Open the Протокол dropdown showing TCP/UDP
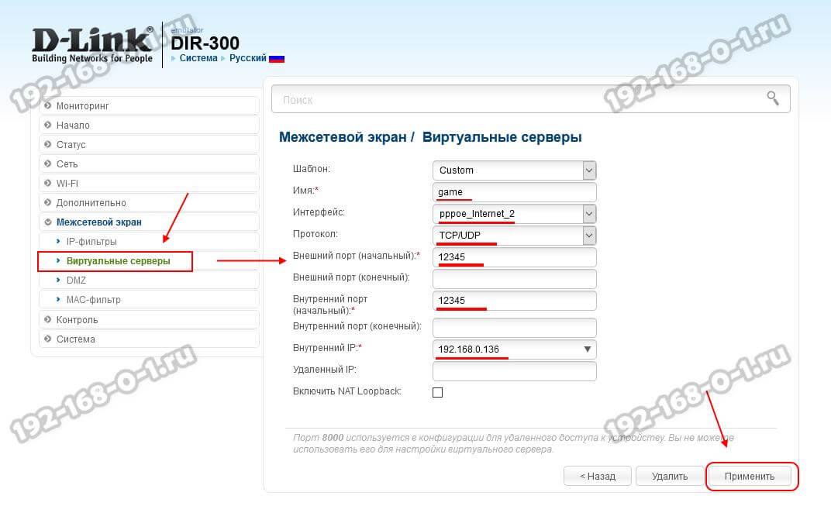Image resolution: width=831 pixels, height=513 pixels. pos(515,236)
